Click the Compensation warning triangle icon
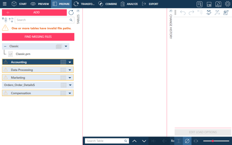 tap(6, 93)
